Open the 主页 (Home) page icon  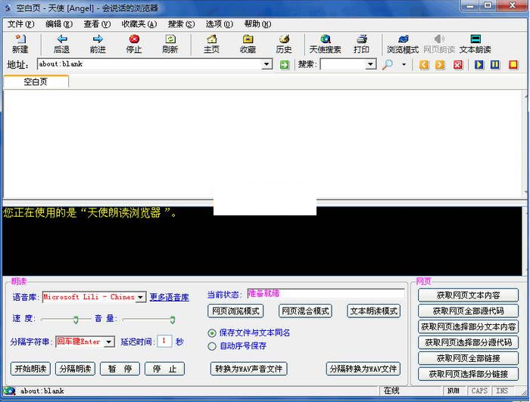(x=212, y=44)
